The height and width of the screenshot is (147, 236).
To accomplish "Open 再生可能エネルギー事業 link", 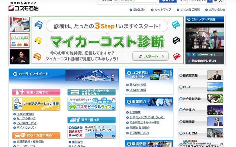I will (x=145, y=122).
